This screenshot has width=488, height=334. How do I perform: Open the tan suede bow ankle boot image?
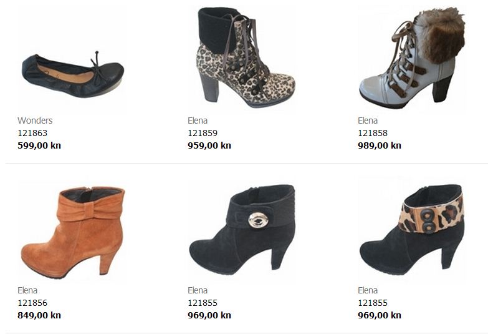coord(73,232)
